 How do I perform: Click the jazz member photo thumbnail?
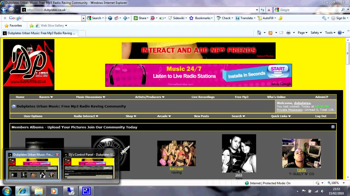(x=239, y=153)
